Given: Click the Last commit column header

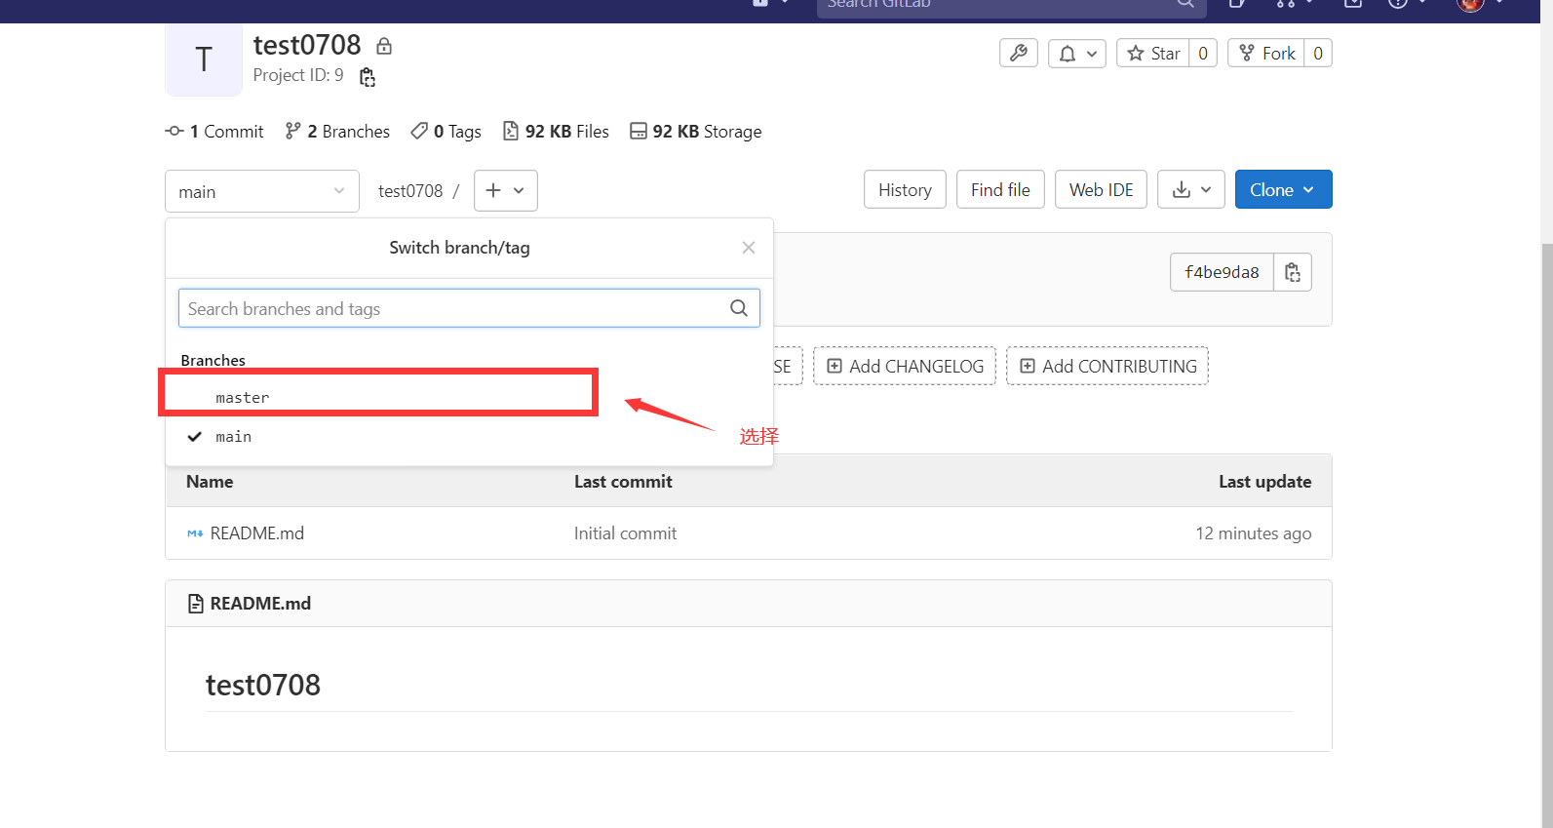Looking at the screenshot, I should 623,482.
